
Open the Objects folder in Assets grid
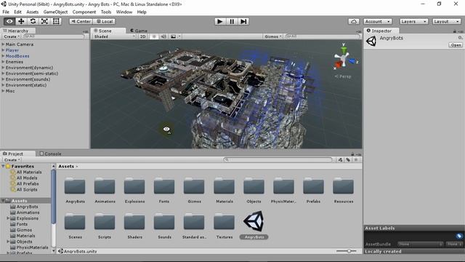[254, 190]
